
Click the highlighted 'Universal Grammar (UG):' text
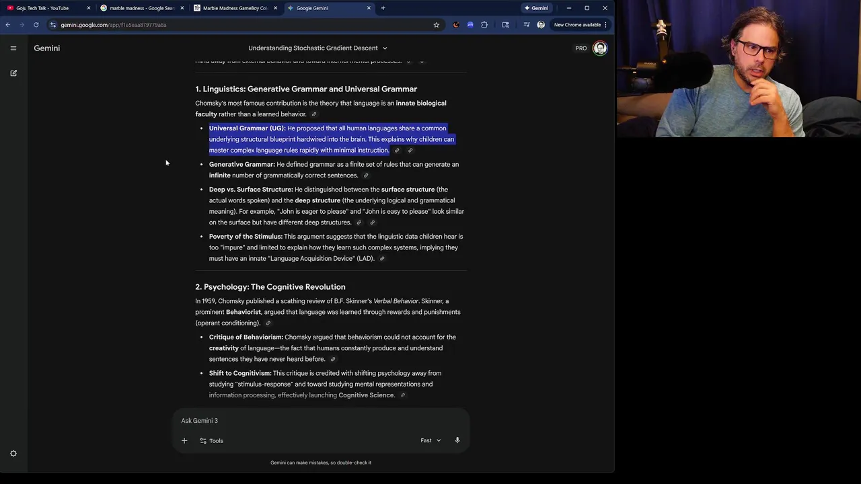(x=247, y=128)
